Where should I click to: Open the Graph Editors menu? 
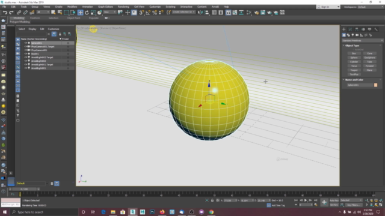[x=105, y=7]
